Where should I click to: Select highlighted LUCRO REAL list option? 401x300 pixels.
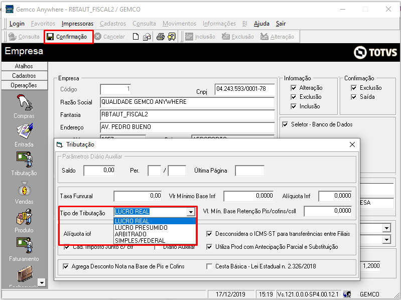coord(155,221)
